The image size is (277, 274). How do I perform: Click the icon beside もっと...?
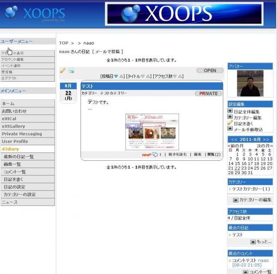click(x=253, y=242)
